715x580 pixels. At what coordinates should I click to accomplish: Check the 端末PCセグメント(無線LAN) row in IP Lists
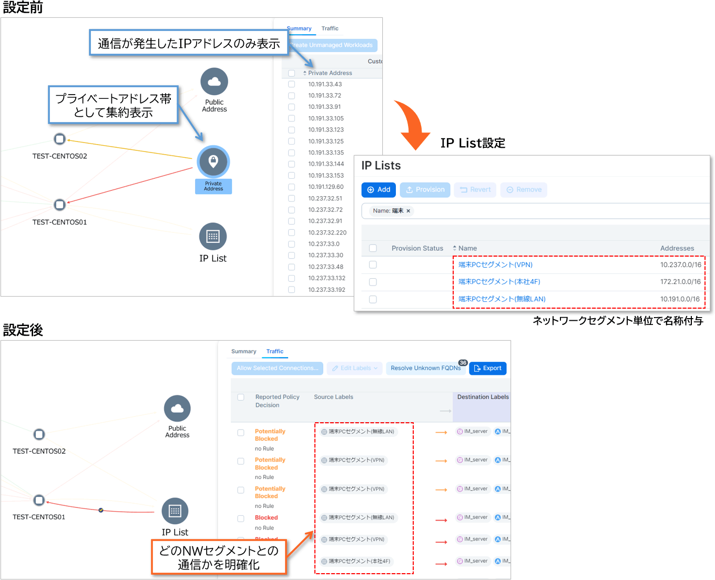coord(373,299)
